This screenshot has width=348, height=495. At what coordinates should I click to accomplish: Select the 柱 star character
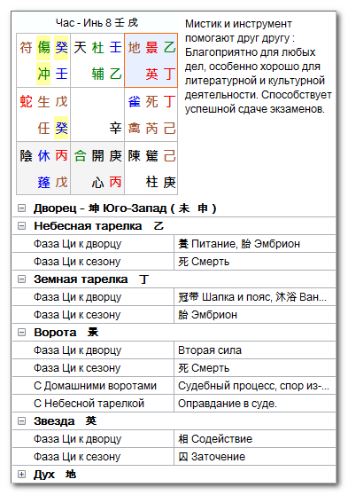(151, 182)
